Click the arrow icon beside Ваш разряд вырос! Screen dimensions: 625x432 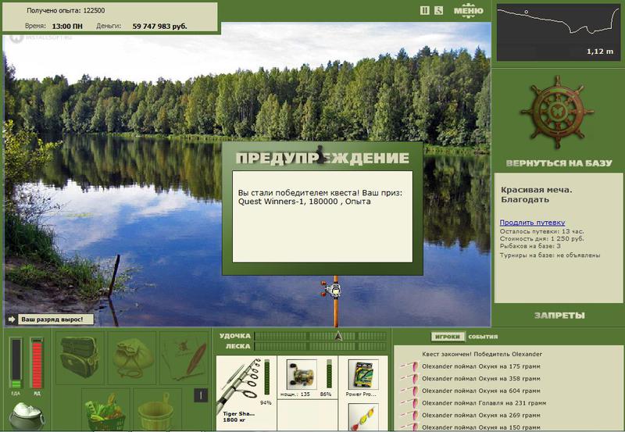click(12, 320)
